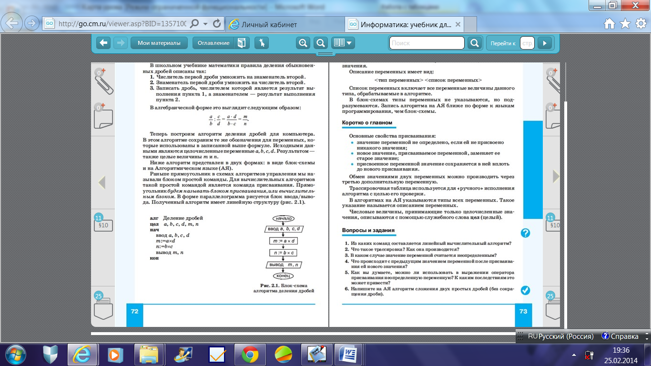This screenshot has width=651, height=366.
Task: Open the table of contents book icon
Action: tap(242, 43)
